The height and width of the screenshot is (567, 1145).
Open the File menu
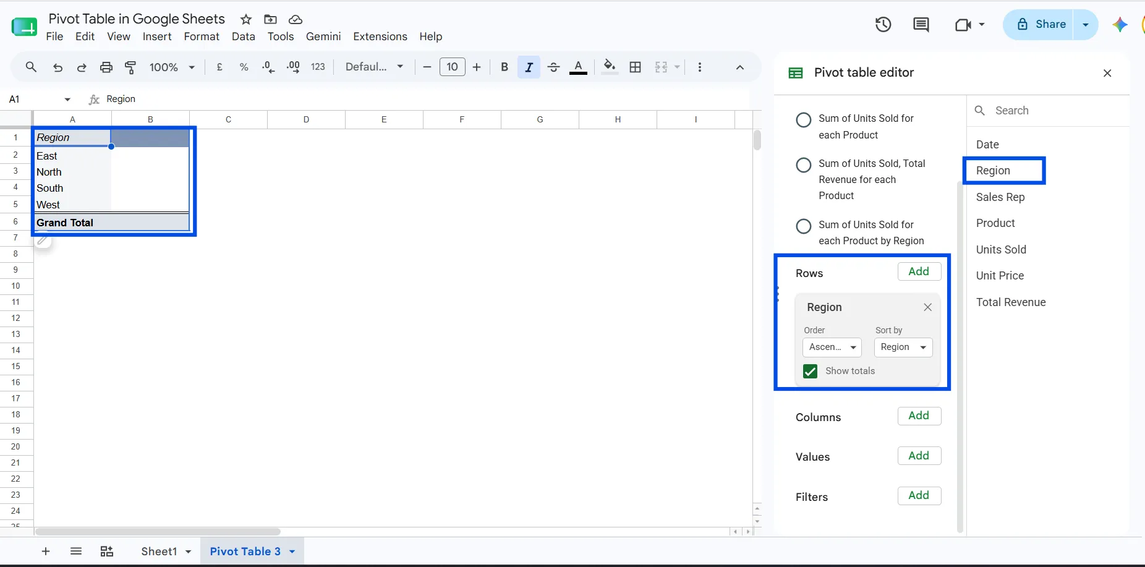click(x=54, y=36)
